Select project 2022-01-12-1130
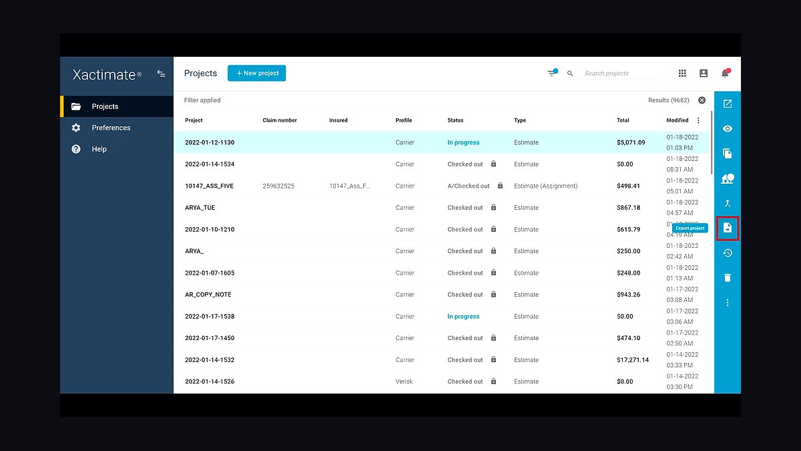801x451 pixels. (x=210, y=142)
